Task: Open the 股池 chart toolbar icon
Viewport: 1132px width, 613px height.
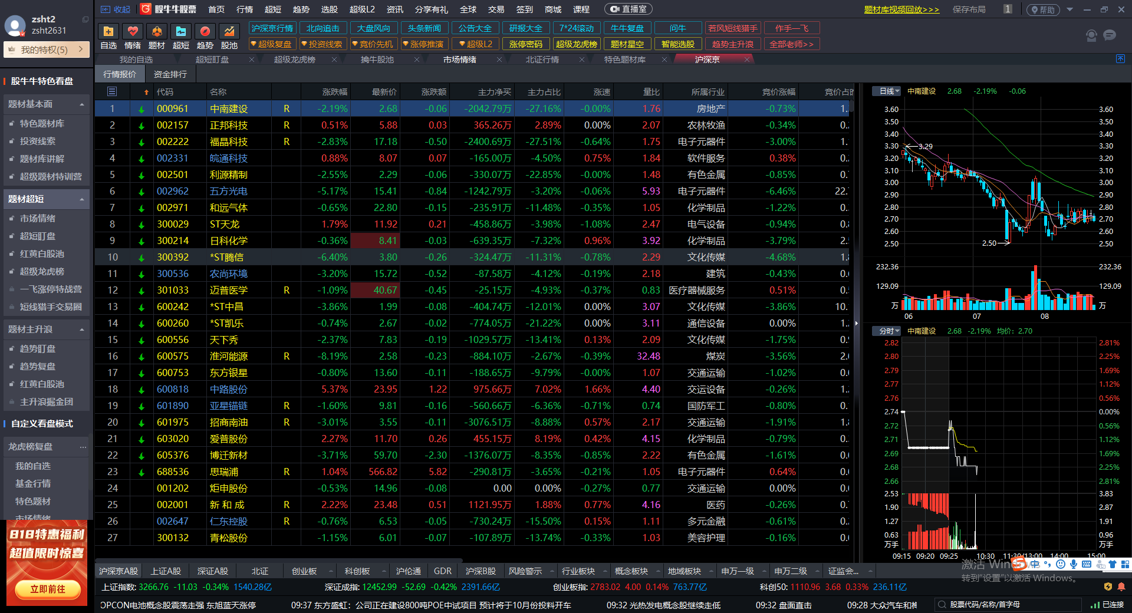Action: [x=229, y=31]
